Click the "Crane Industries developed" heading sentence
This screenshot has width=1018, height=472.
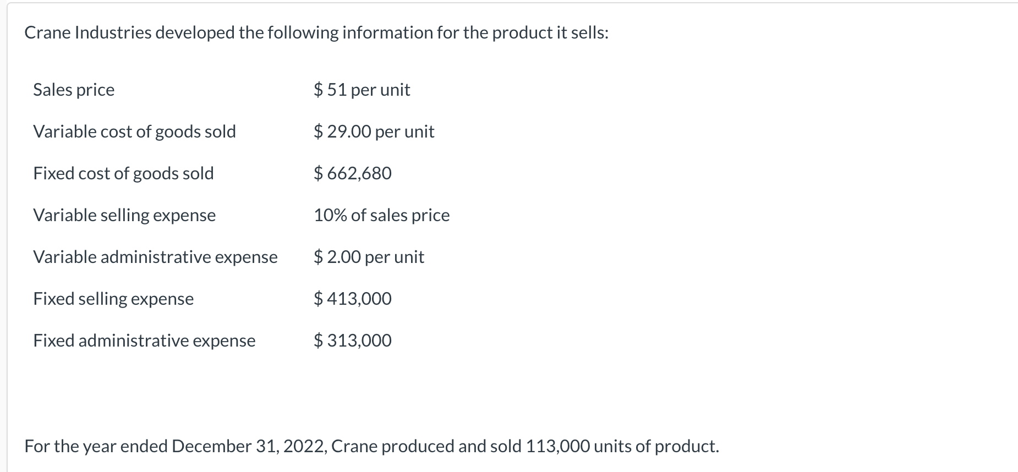click(x=316, y=33)
